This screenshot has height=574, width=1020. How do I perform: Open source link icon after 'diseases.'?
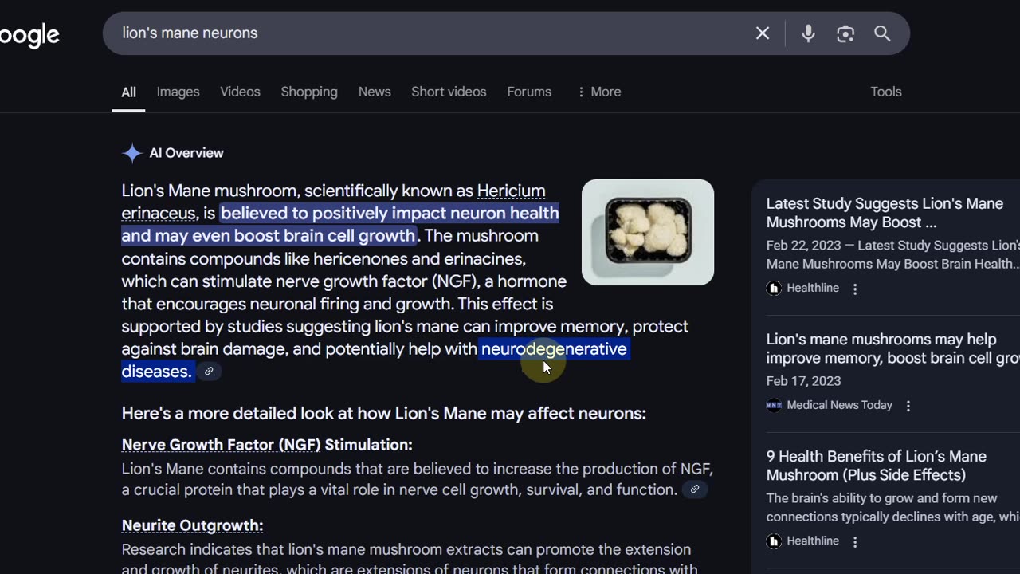point(209,372)
